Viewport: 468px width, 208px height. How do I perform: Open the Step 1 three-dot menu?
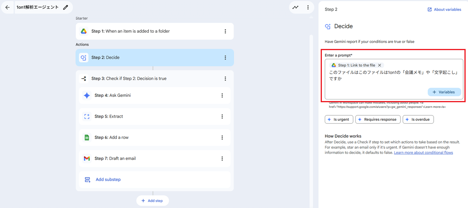pyautogui.click(x=225, y=31)
